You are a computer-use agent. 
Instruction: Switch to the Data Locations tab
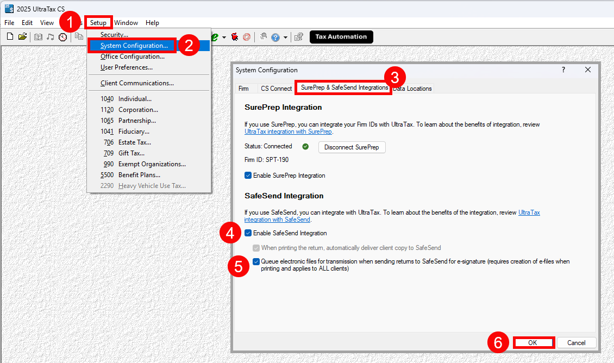(412, 89)
